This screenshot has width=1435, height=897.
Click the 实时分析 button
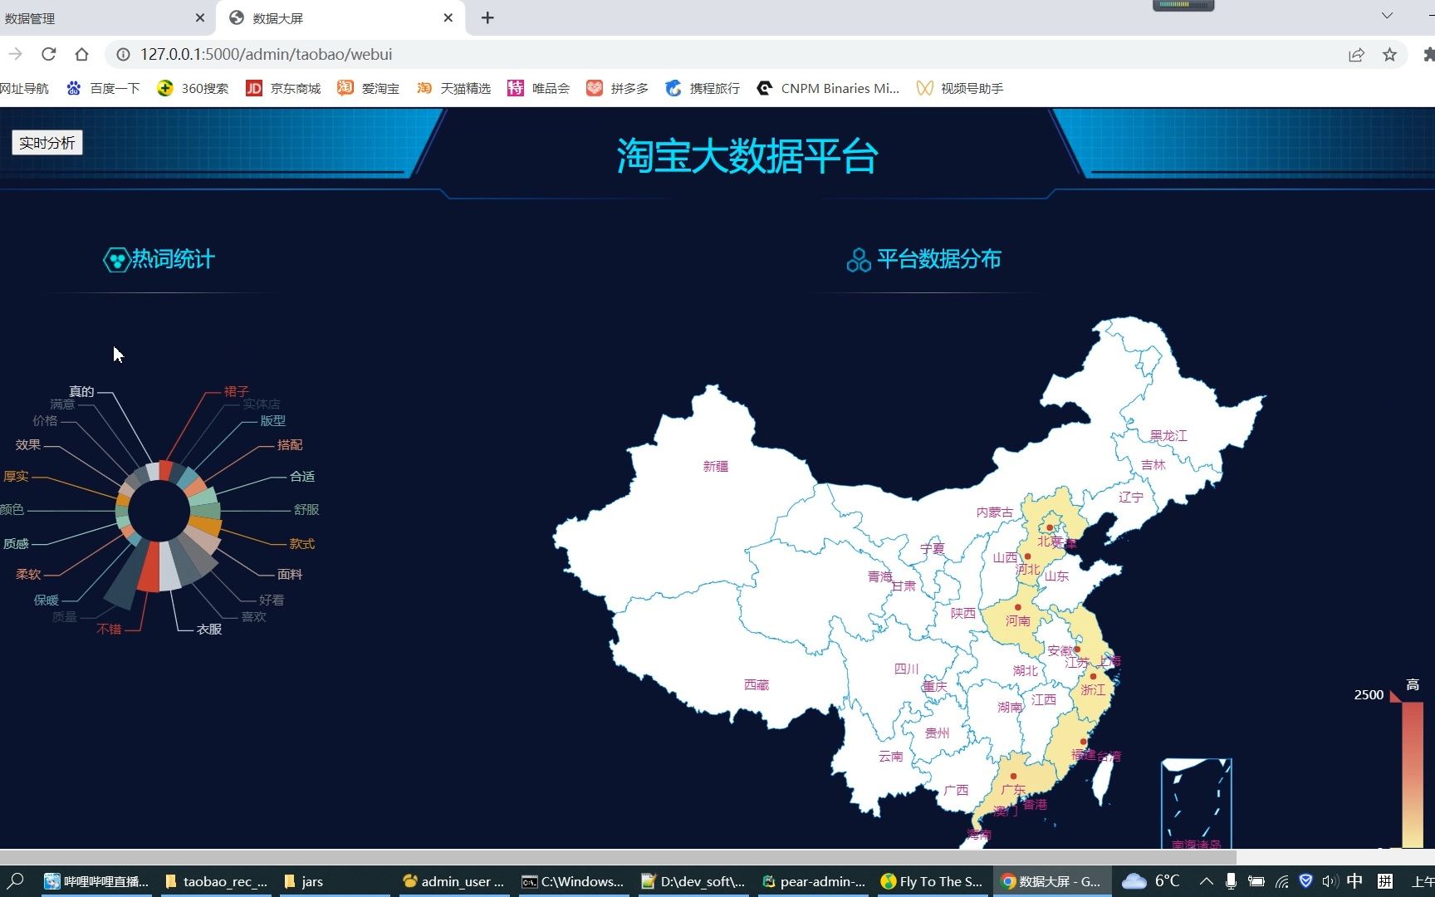[x=47, y=143]
